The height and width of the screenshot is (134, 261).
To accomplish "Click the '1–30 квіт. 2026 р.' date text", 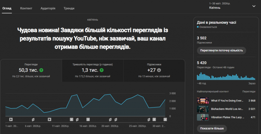I will click(x=220, y=3).
